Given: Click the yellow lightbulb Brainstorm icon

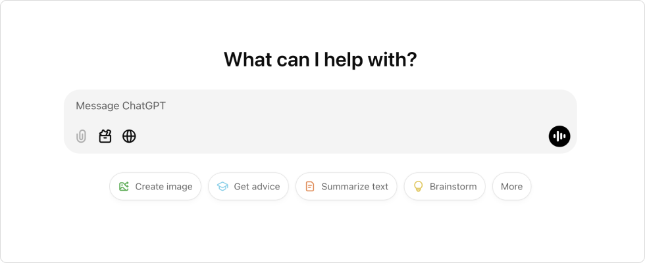Looking at the screenshot, I should 418,187.
